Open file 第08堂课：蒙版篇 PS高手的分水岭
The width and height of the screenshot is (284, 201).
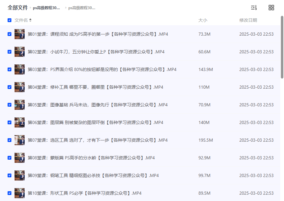[x=91, y=158]
